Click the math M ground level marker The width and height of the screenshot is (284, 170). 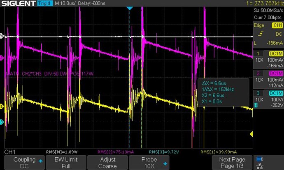coord(2,36)
